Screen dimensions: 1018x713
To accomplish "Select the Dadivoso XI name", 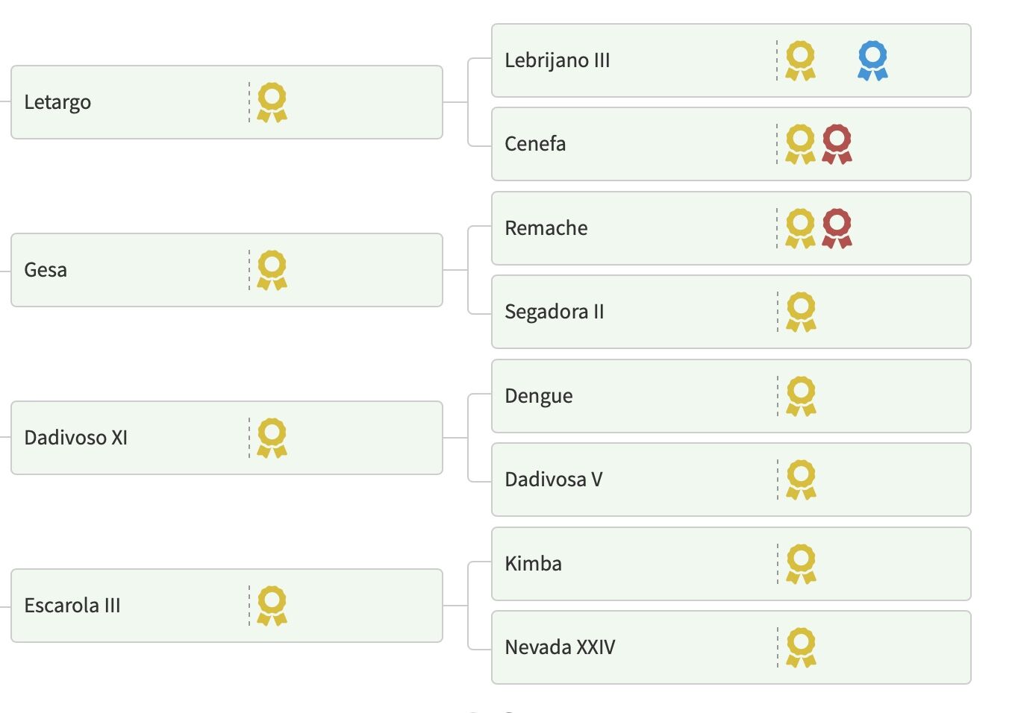I will (75, 438).
